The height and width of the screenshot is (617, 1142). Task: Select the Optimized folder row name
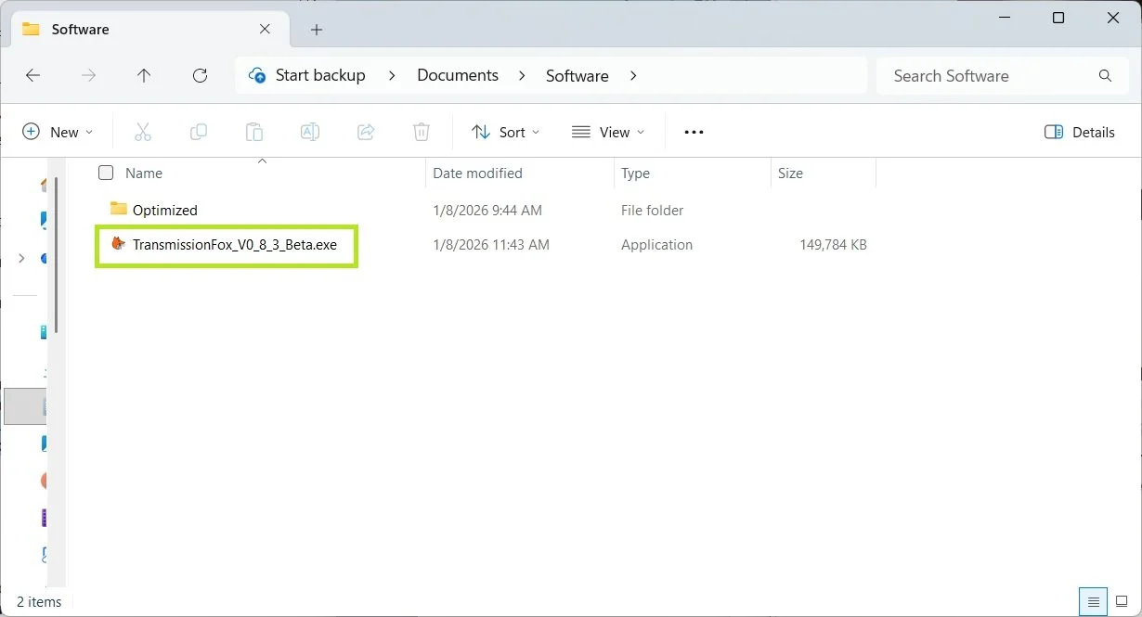(x=165, y=210)
